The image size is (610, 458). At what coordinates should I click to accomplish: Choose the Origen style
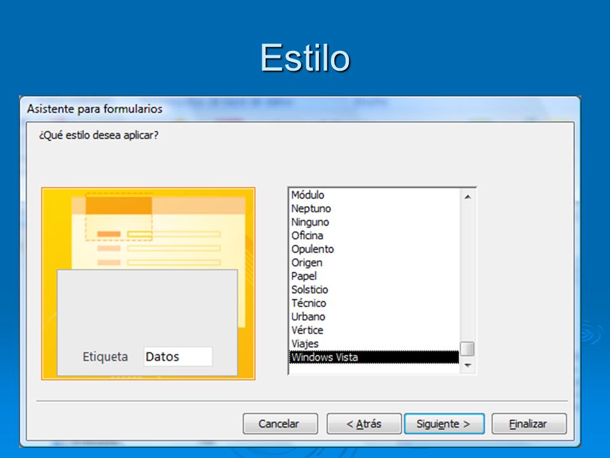[374, 263]
